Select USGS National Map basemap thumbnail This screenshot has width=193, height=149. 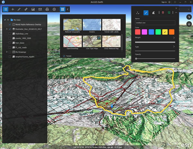[x=111, y=42]
